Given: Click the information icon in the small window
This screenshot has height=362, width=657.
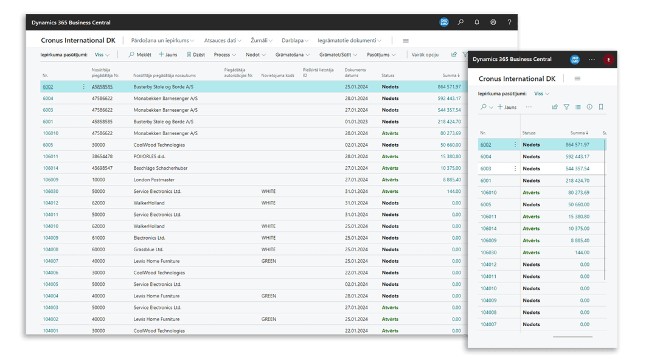Looking at the screenshot, I should click(589, 107).
